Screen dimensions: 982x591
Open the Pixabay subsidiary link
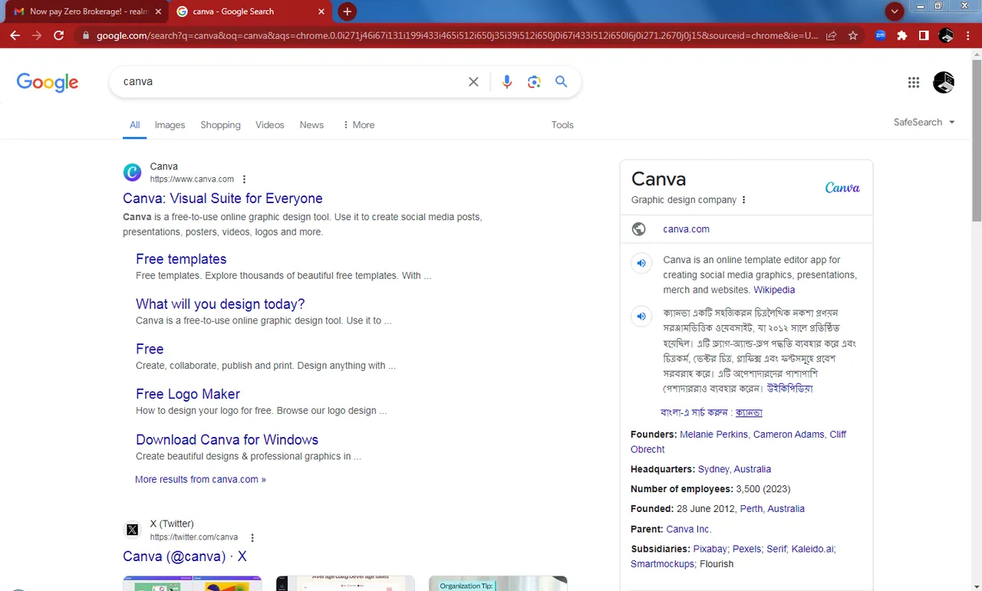(x=710, y=549)
